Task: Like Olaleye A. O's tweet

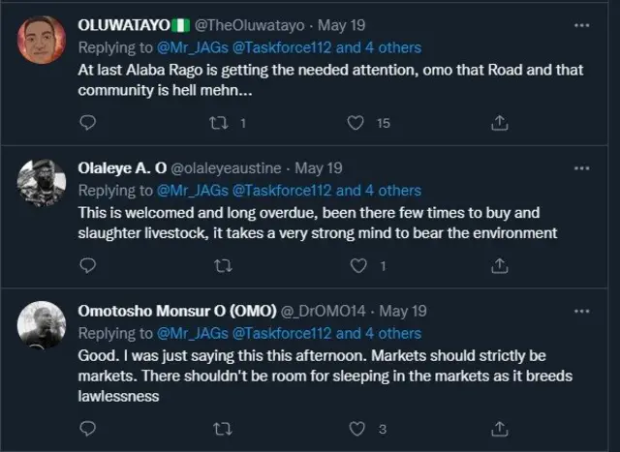Action: click(x=356, y=265)
